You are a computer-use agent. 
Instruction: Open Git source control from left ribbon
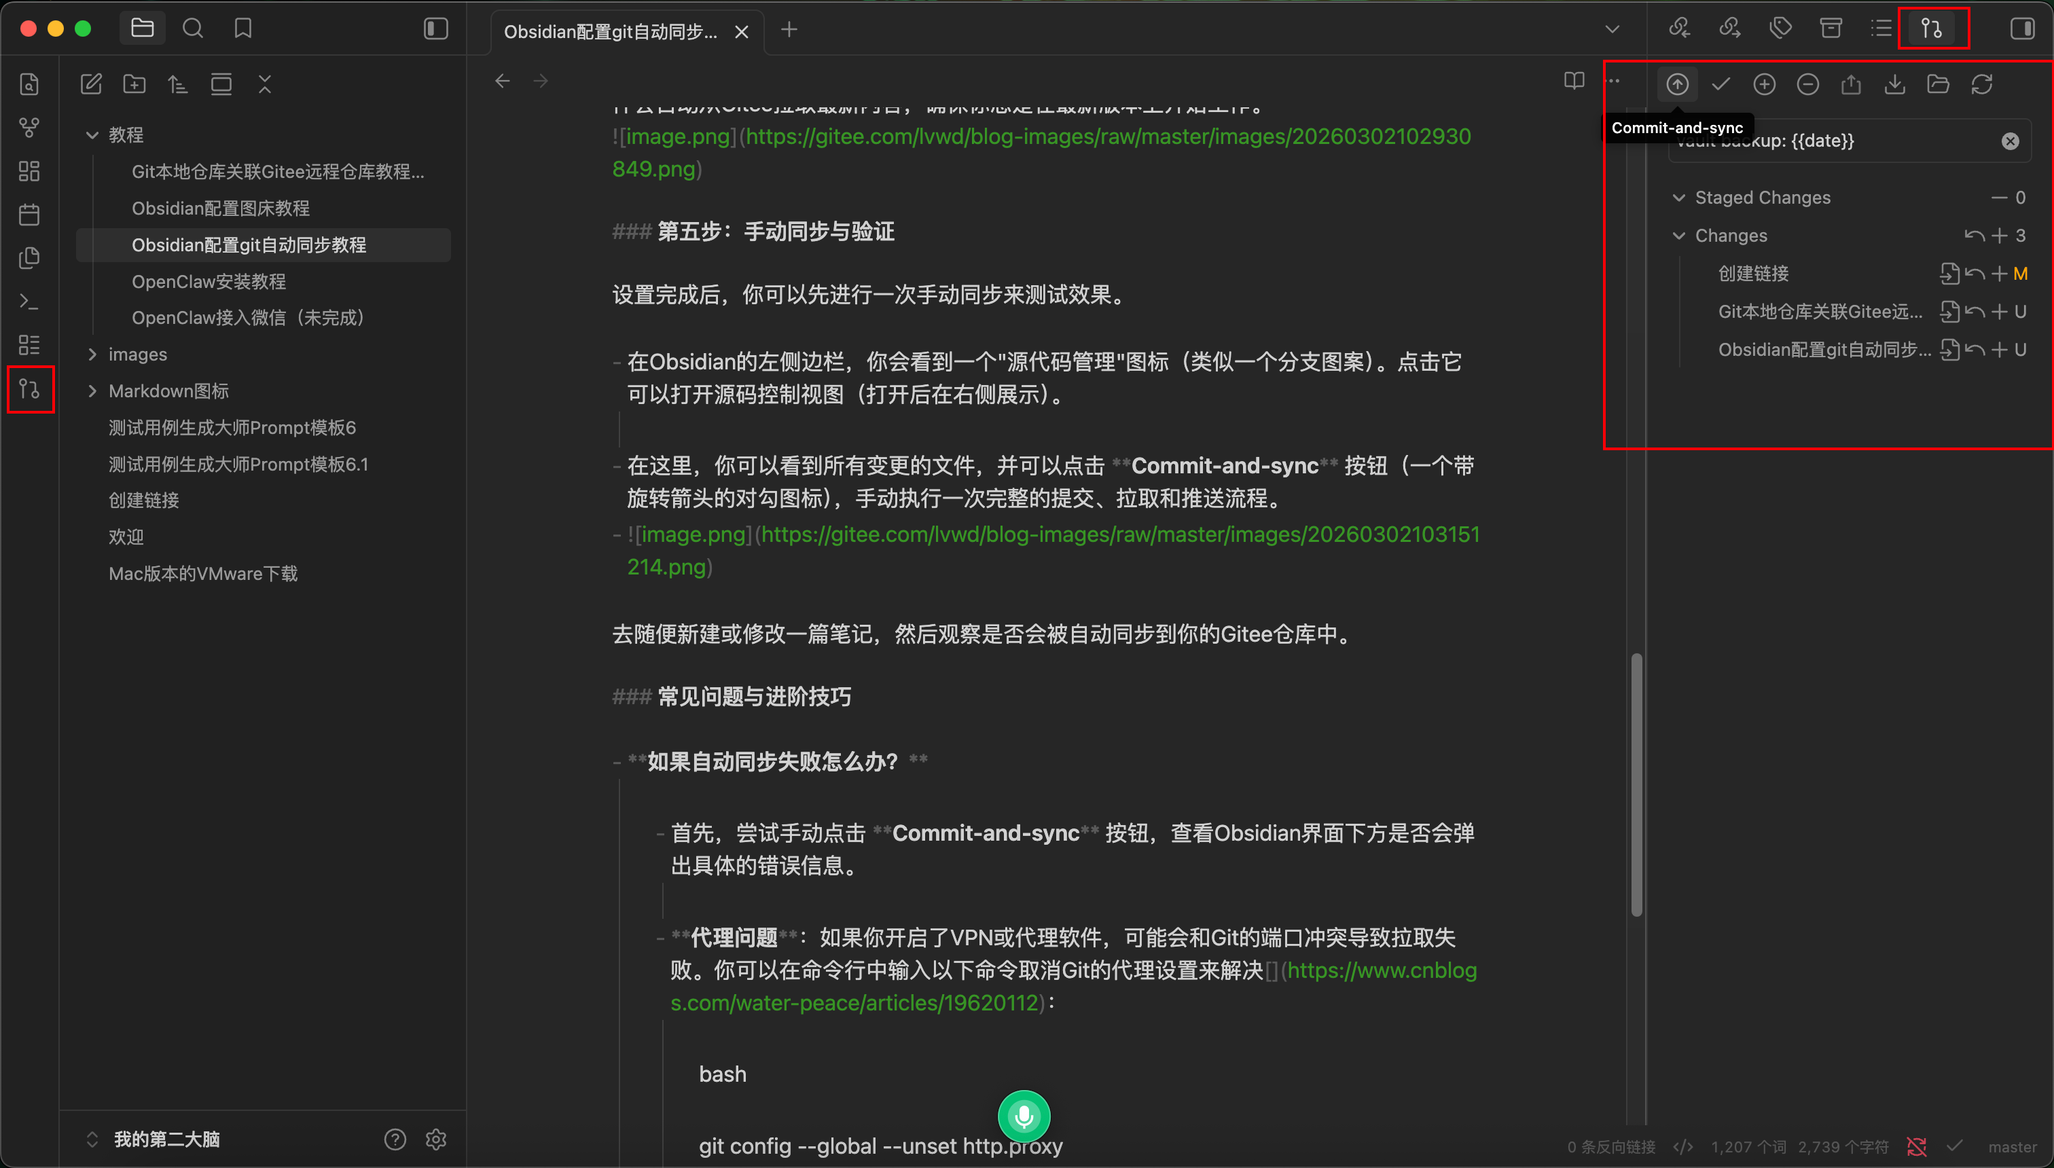pos(30,389)
